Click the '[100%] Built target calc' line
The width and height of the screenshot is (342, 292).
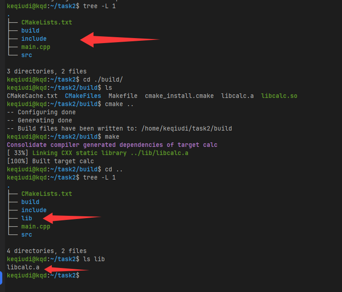50,161
